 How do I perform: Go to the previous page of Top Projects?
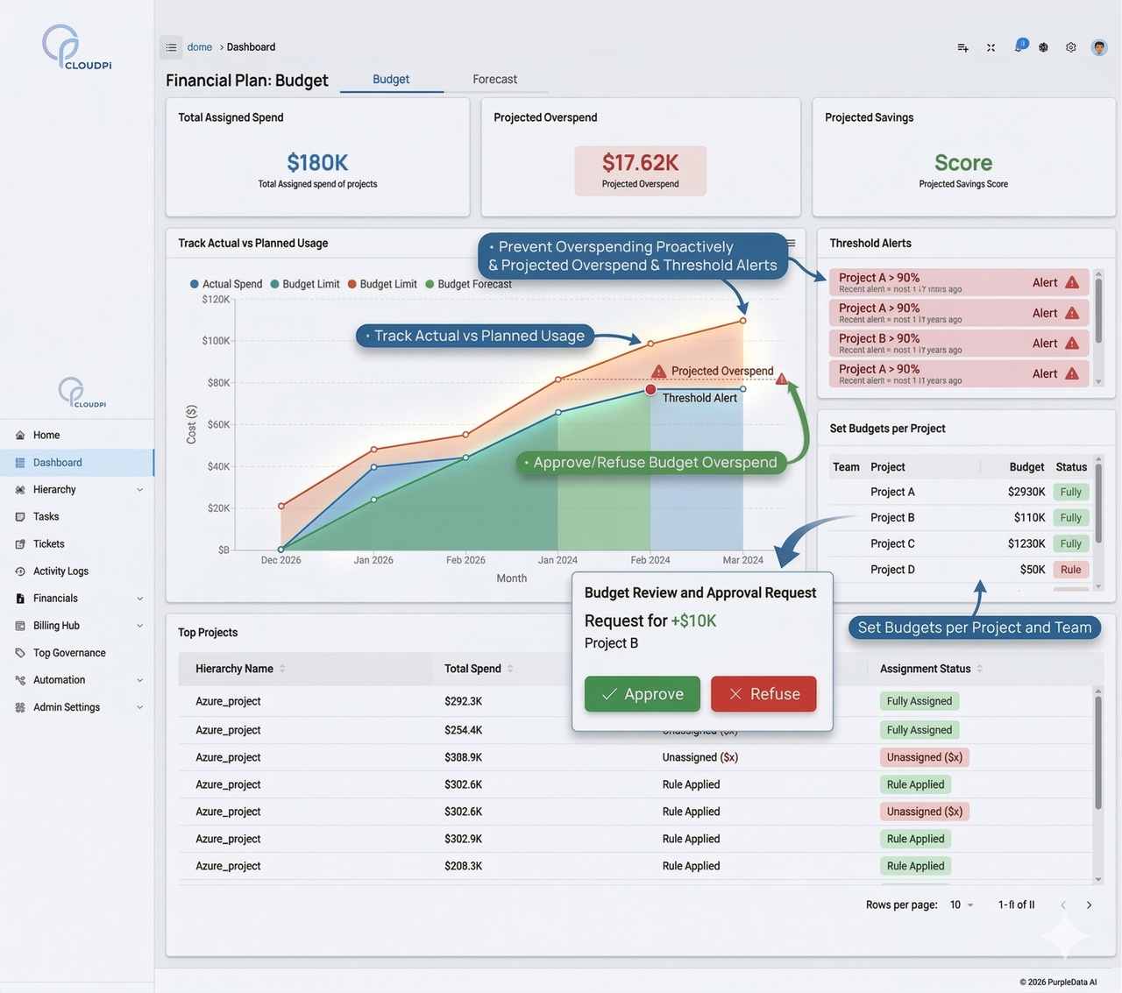pyautogui.click(x=1063, y=905)
